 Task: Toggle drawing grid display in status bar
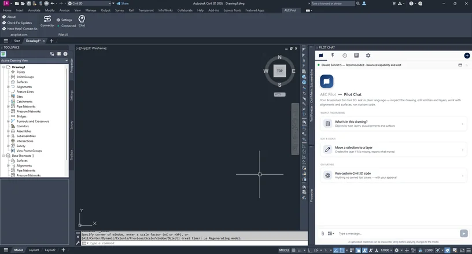[x=293, y=250]
